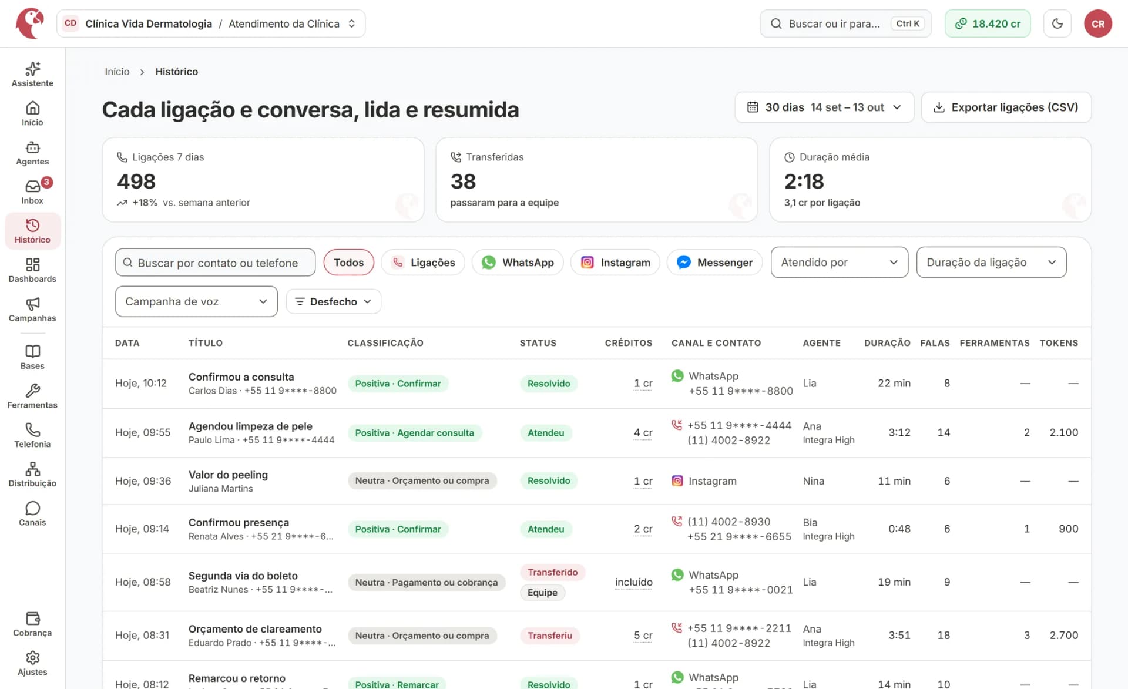The width and height of the screenshot is (1128, 689).
Task: Open the Assistente sidebar item
Action: (x=32, y=75)
